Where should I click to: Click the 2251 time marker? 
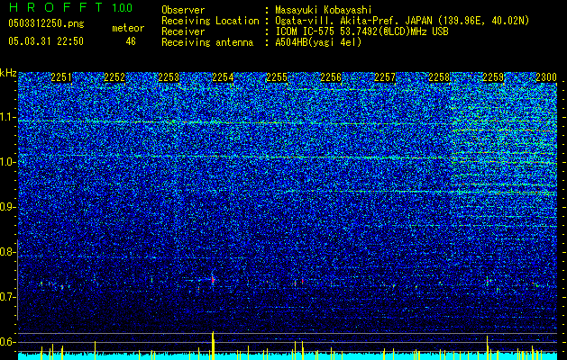tap(61, 77)
